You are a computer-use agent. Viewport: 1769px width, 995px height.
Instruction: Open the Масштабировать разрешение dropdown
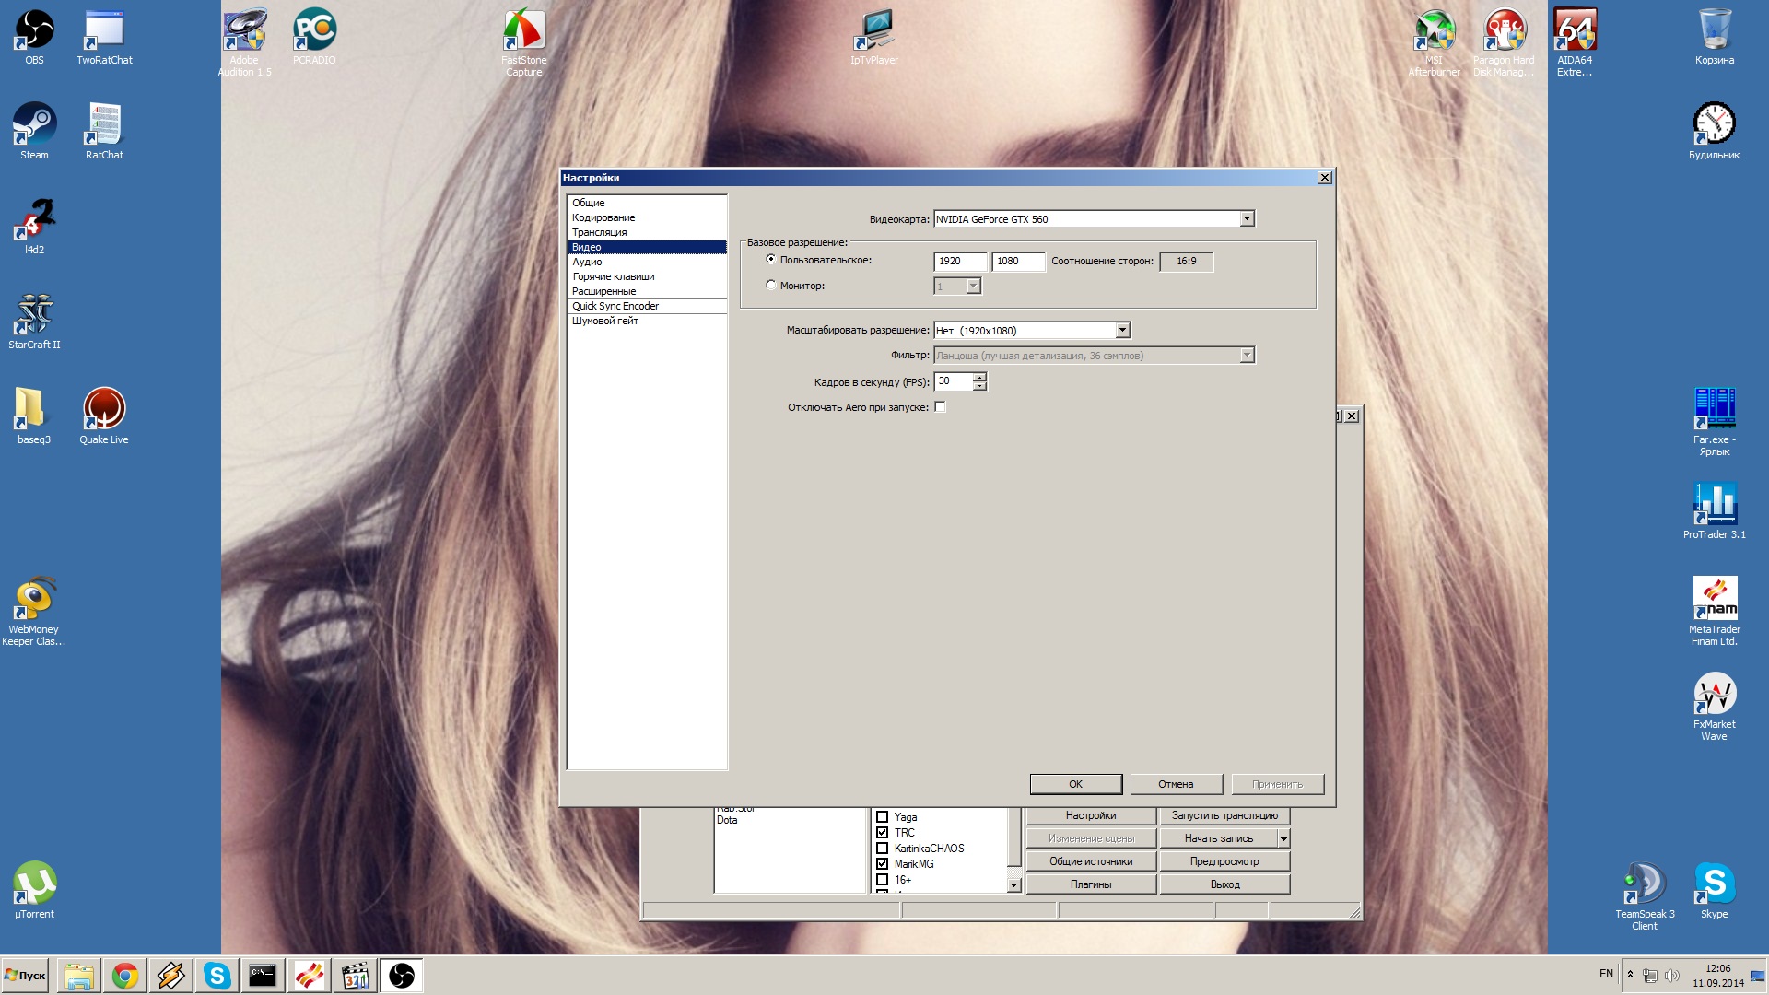pyautogui.click(x=1122, y=330)
